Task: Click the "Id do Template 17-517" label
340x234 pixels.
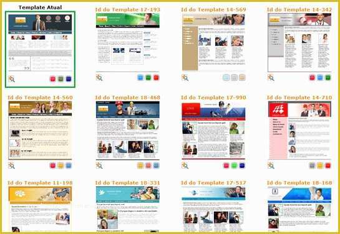Action: (x=213, y=183)
